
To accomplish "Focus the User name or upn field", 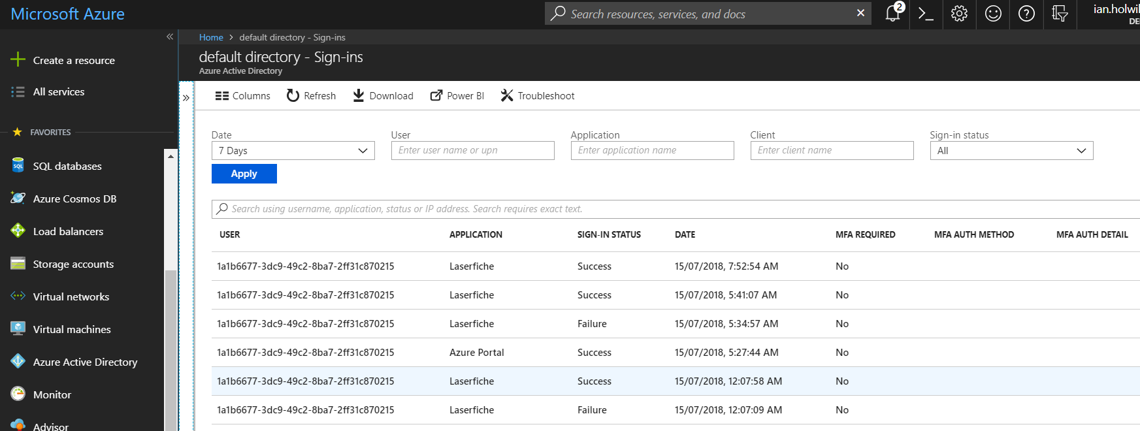I will (x=472, y=151).
